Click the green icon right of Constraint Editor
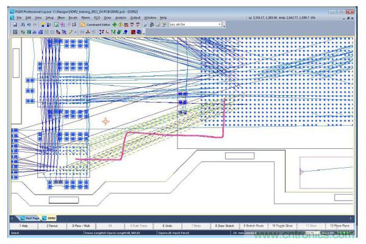Image resolution: width=366 pixels, height=244 pixels. 115,24
